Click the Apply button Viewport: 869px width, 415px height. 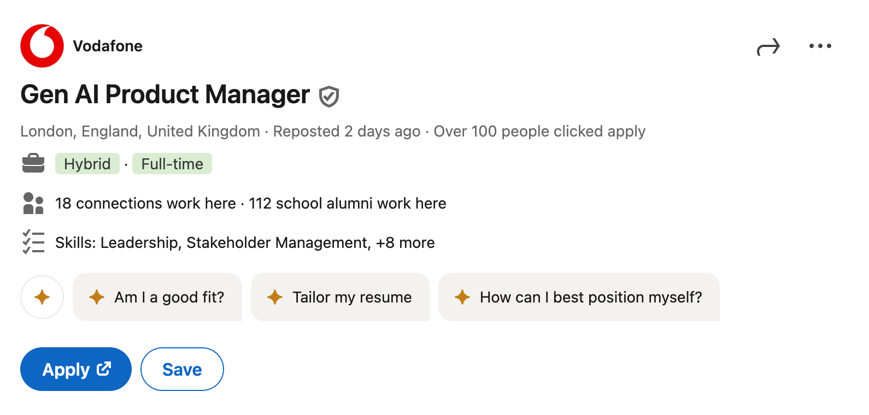[x=75, y=369]
